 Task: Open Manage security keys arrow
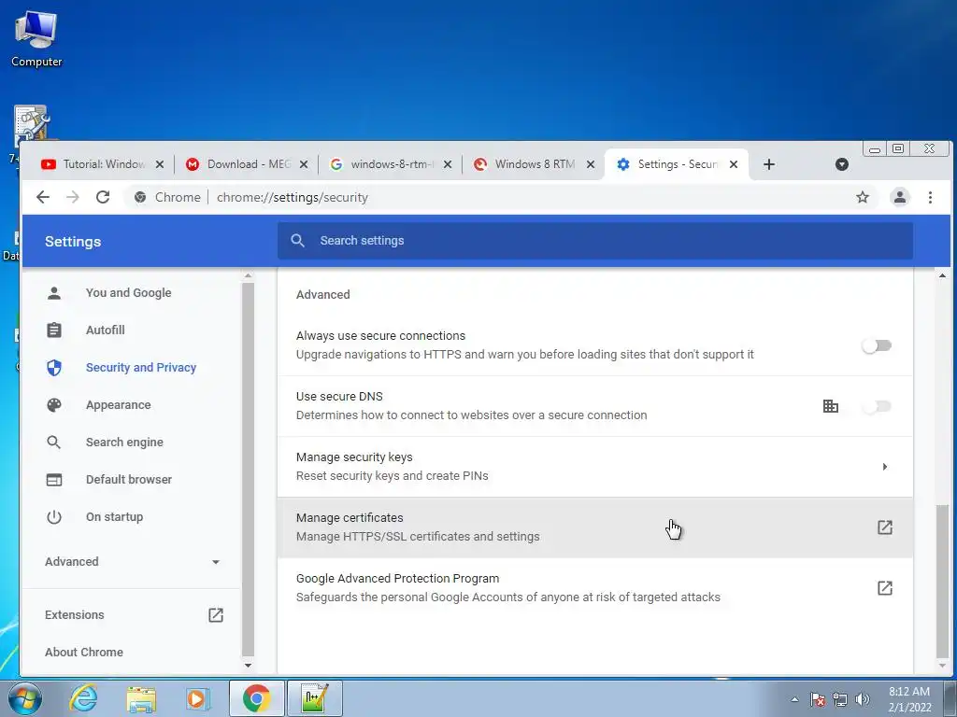pyautogui.click(x=884, y=467)
